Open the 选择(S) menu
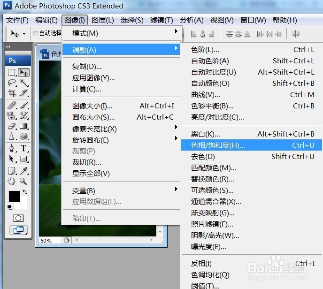Viewport: 323px width, 289px height. 132,20
